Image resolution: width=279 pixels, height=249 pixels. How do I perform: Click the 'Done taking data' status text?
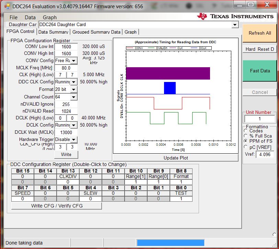24,243
